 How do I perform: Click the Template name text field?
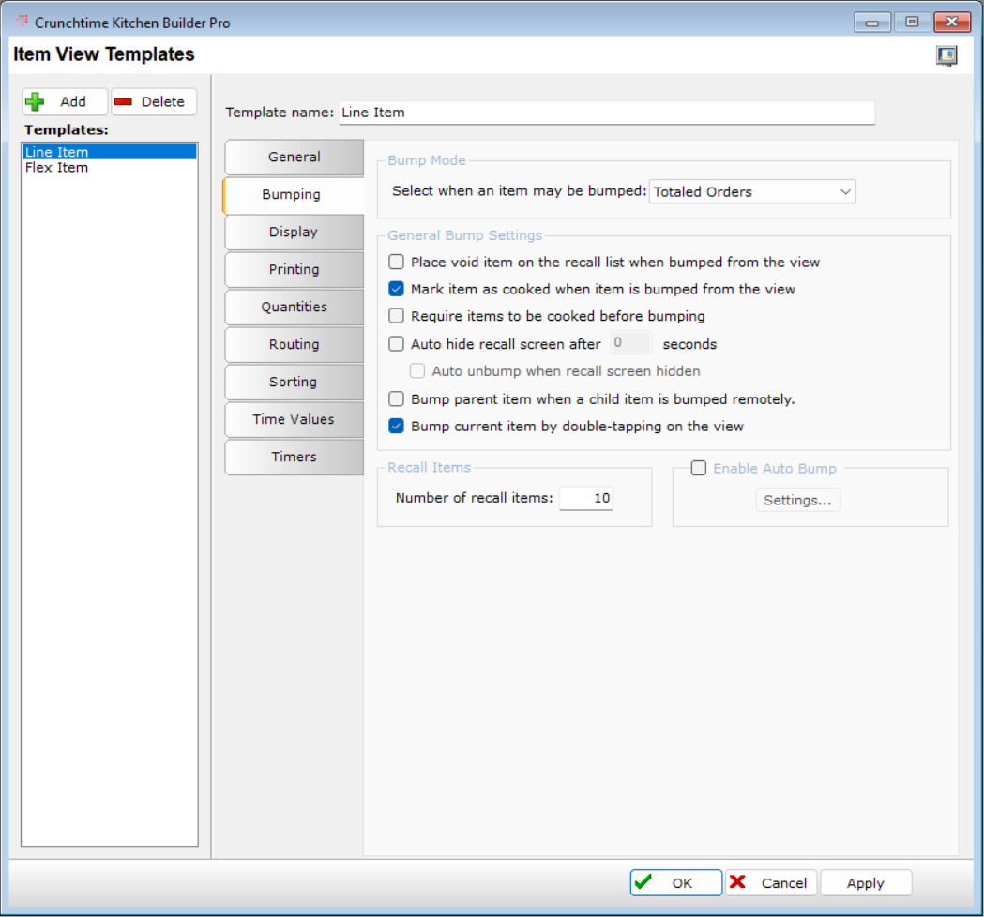pos(607,113)
